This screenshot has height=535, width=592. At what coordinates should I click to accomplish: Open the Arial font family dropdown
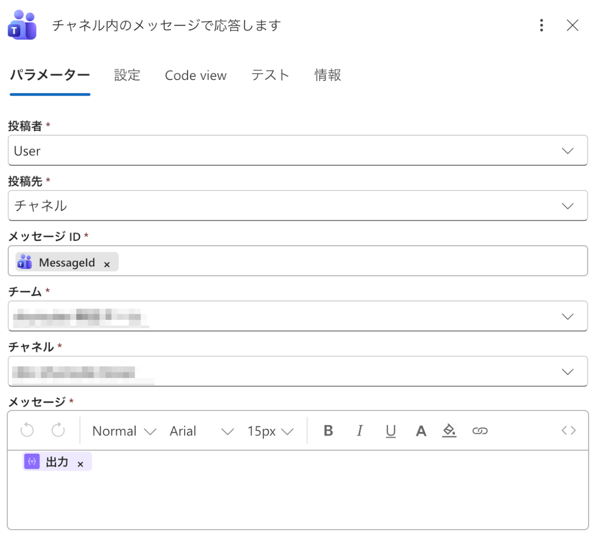click(x=201, y=431)
